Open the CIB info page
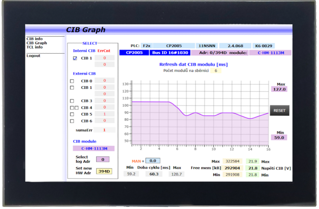This screenshot has width=319, height=209. (34, 39)
